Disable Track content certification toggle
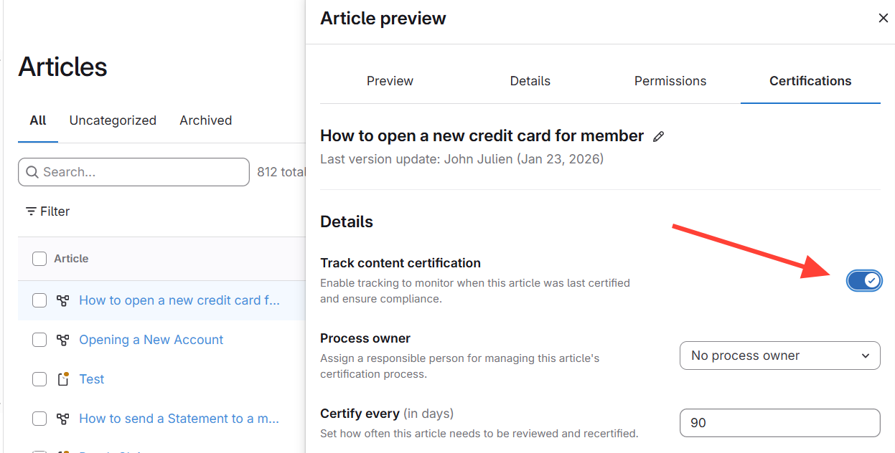Image resolution: width=895 pixels, height=453 pixels. pos(863,280)
